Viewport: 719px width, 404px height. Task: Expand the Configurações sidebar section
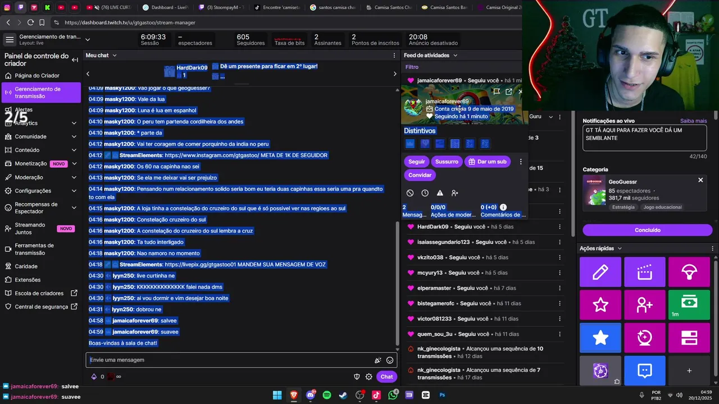tap(74, 191)
